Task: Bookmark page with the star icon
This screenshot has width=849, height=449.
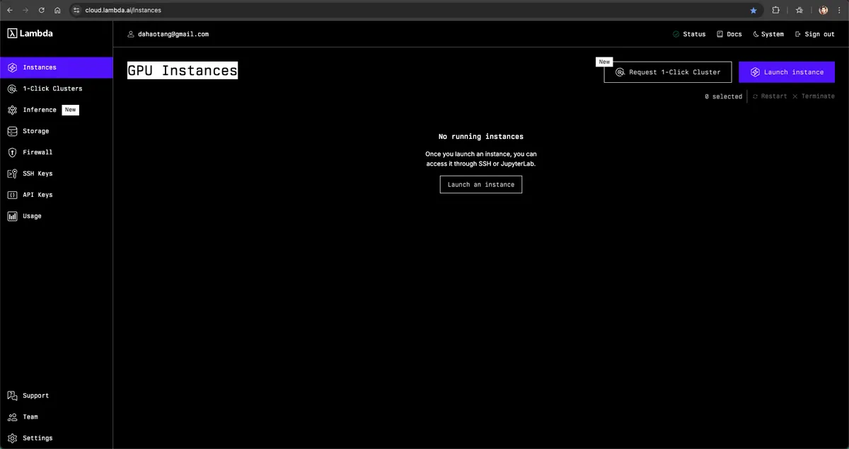Action: [753, 11]
